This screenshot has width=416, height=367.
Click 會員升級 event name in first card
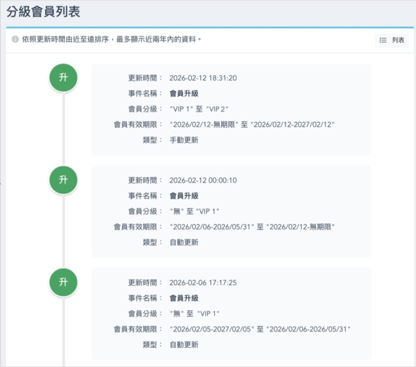pyautogui.click(x=184, y=93)
